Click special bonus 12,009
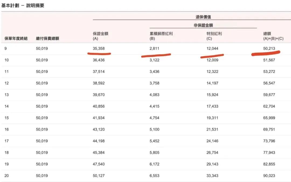Image resolution: width=291 pixels, height=182 pixels. point(212,60)
